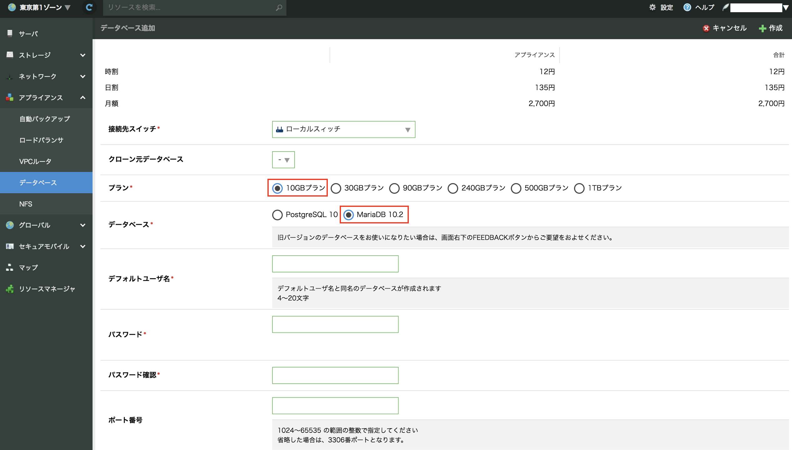Open the NFS sidebar item

[x=26, y=204]
